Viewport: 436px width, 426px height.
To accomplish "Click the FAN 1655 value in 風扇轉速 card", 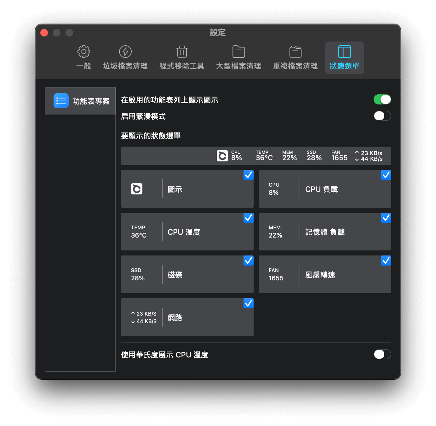I will 276,274.
